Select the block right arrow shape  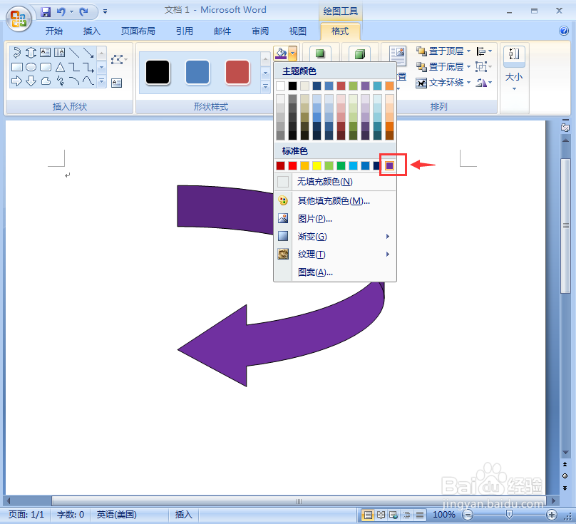point(16,81)
